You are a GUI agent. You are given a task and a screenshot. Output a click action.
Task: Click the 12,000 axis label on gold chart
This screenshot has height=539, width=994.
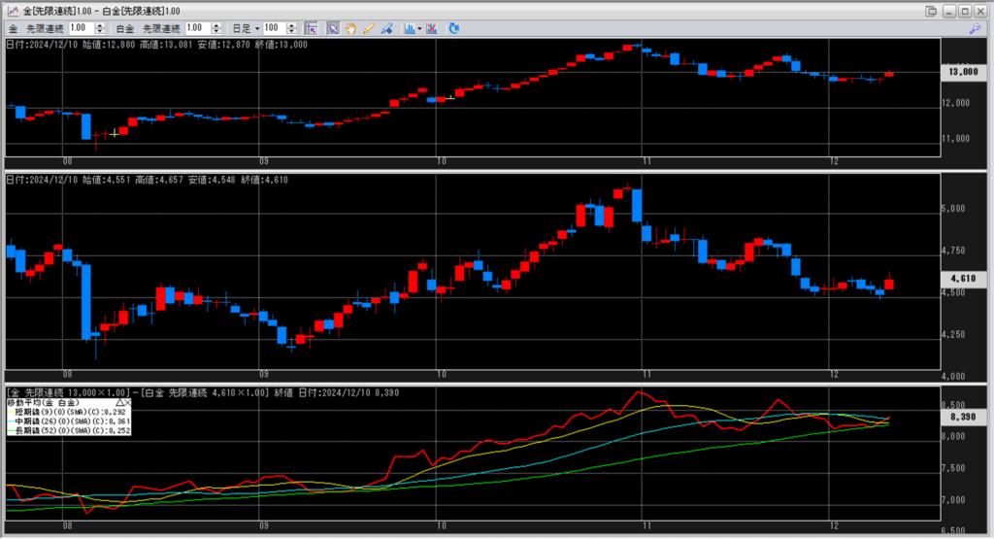coord(957,103)
